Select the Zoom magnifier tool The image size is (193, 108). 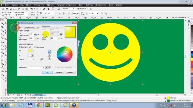pyautogui.click(x=2, y=31)
